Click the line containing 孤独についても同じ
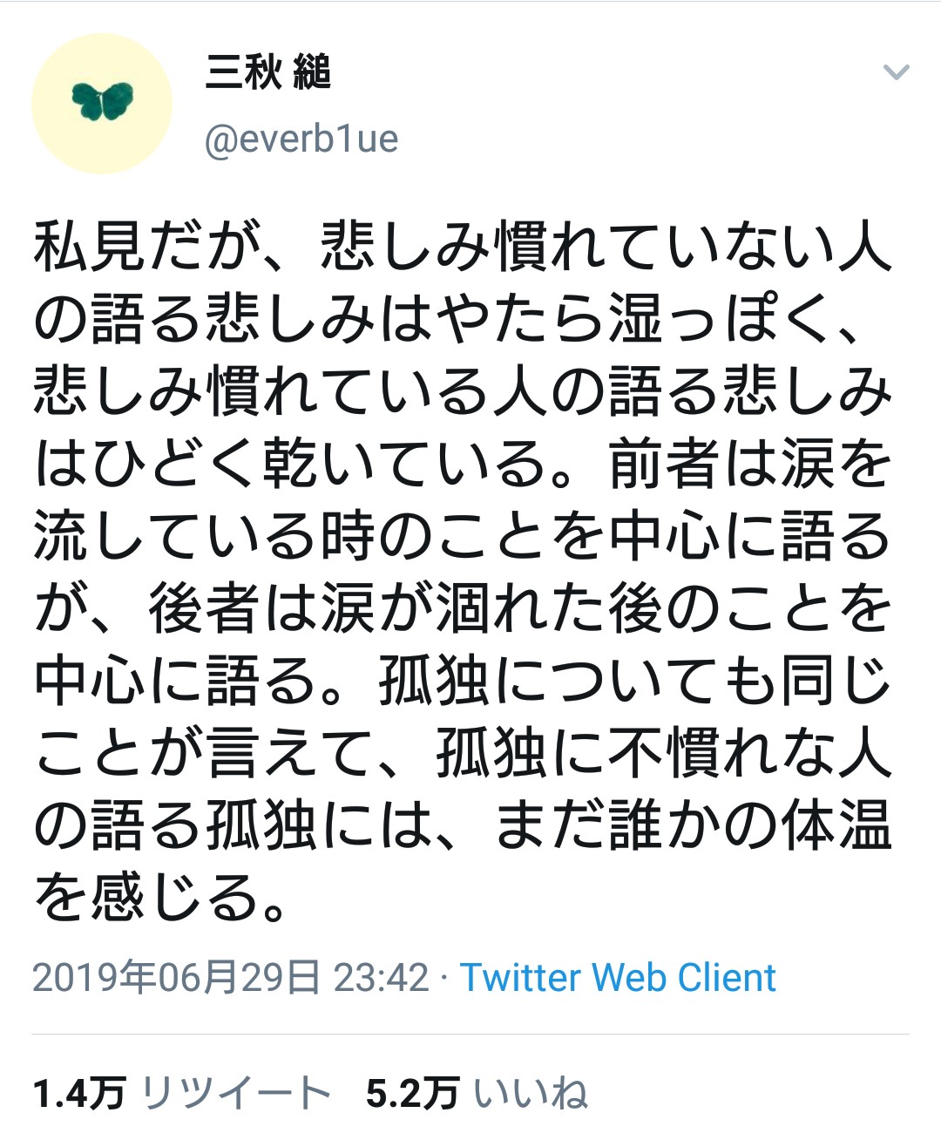Viewport: 941px width, 1140px height. tap(462, 681)
